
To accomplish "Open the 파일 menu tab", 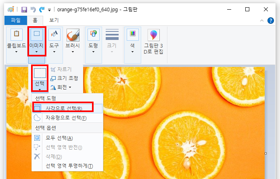I will click(16, 20).
